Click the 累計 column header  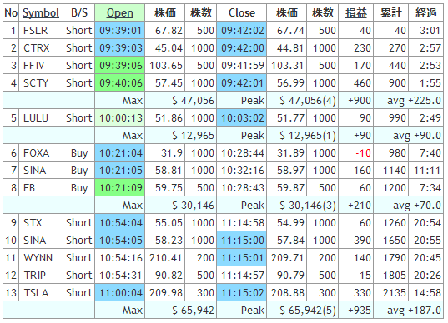(x=391, y=12)
